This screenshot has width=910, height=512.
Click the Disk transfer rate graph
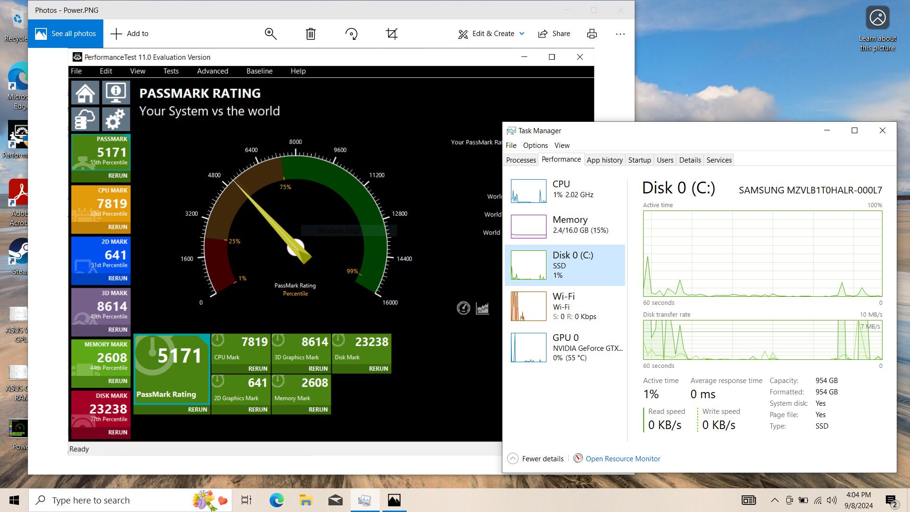(763, 340)
